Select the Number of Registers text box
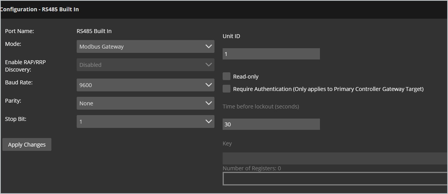448x194 pixels. coord(335,178)
